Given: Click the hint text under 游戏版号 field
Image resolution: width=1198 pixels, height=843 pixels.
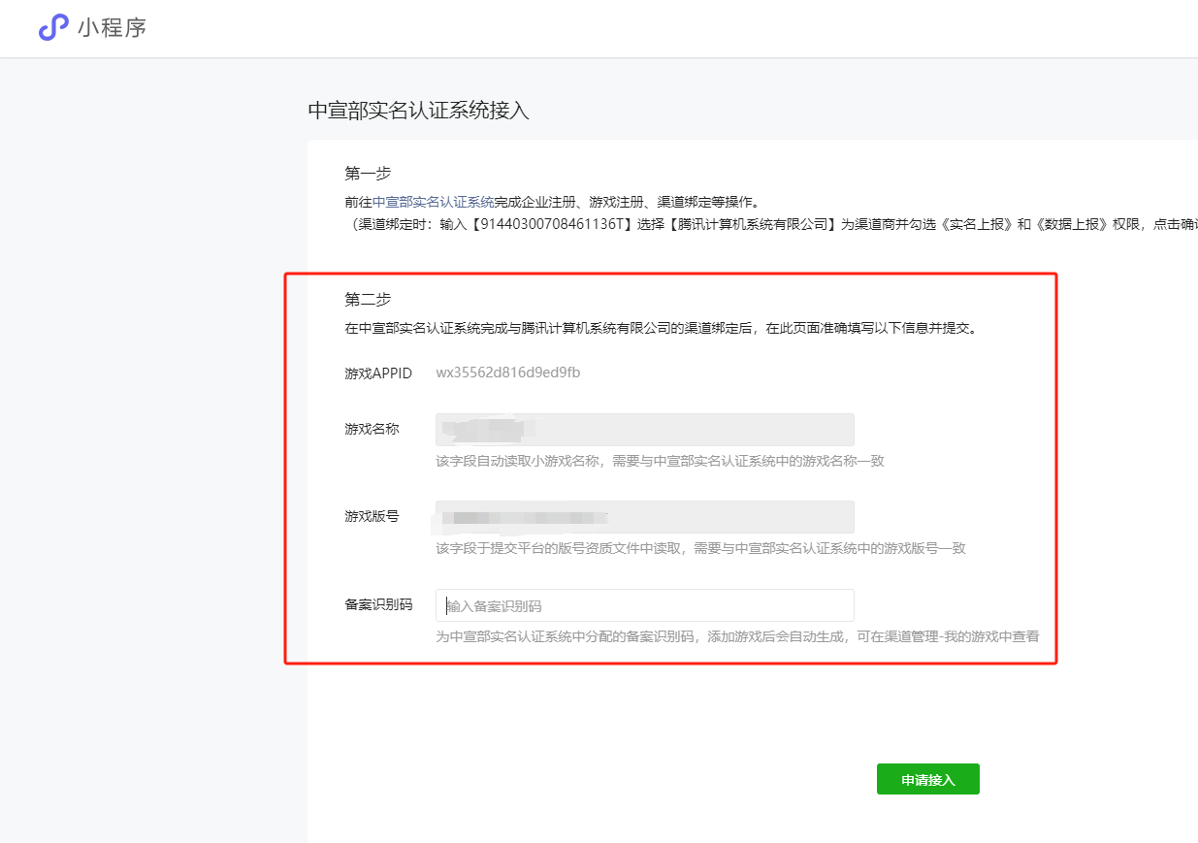Looking at the screenshot, I should coord(700,549).
